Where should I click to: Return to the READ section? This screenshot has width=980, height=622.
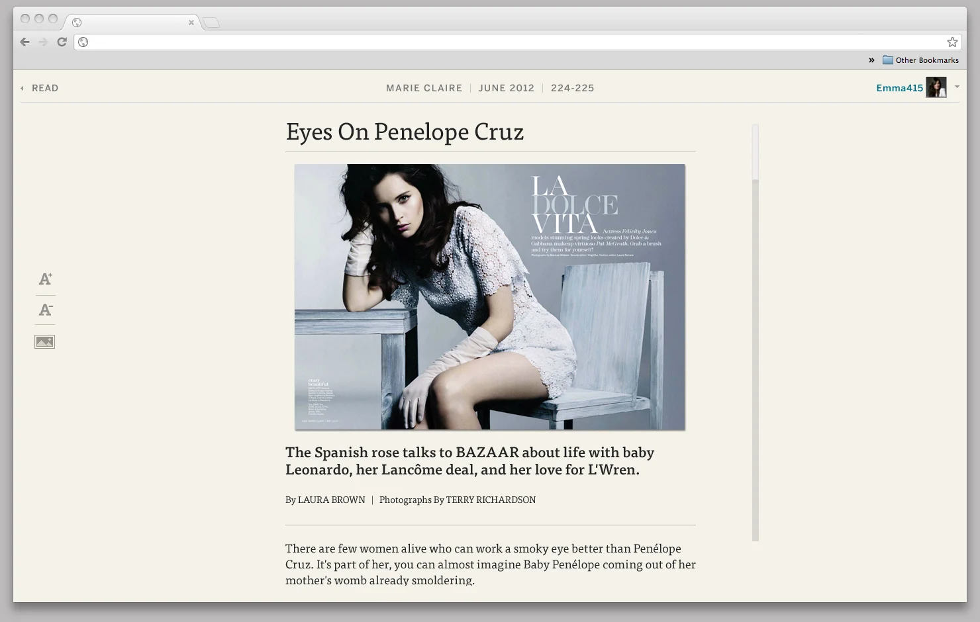pos(40,88)
